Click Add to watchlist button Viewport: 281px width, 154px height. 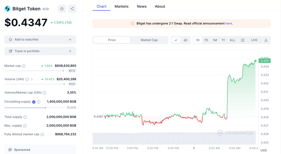pyautogui.click(x=40, y=39)
